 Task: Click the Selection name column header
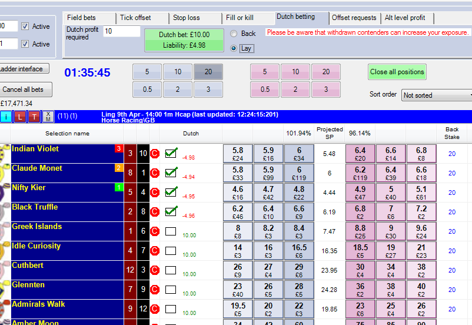tap(68, 134)
